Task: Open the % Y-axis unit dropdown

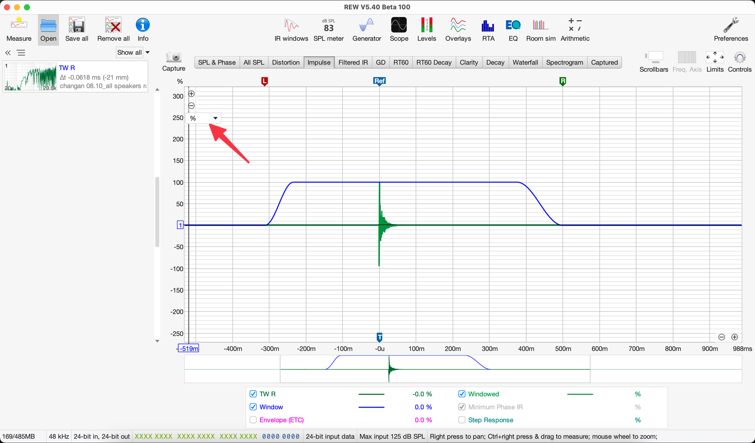Action: tap(204, 118)
